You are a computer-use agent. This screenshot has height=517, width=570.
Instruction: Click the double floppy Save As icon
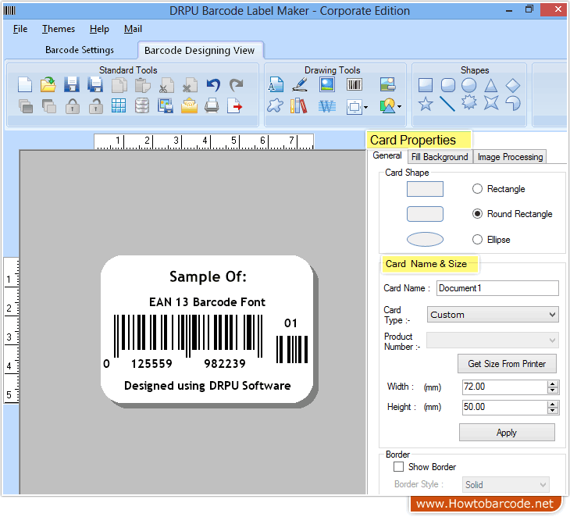pyautogui.click(x=95, y=85)
